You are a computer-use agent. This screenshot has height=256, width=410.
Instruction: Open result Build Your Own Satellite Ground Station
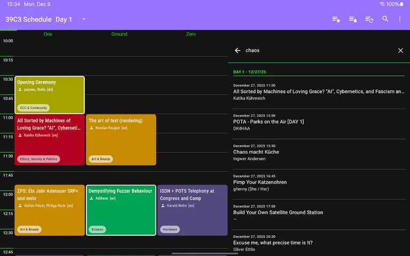[x=319, y=213]
